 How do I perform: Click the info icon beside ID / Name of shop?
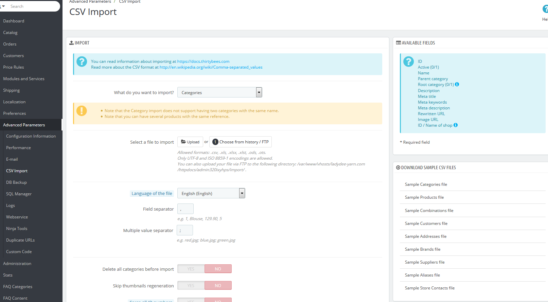click(456, 125)
